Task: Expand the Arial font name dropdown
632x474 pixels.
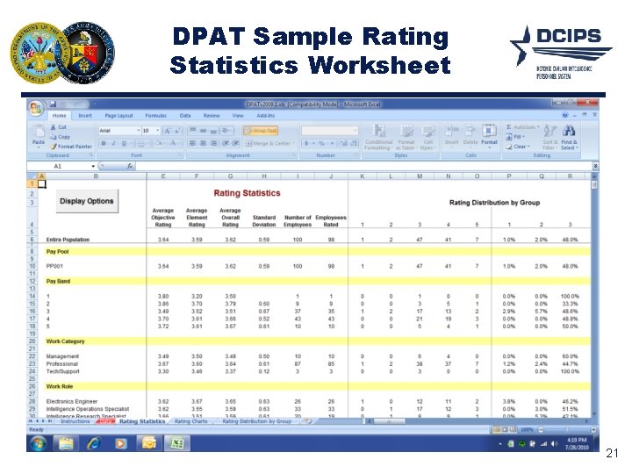Action: 139,131
